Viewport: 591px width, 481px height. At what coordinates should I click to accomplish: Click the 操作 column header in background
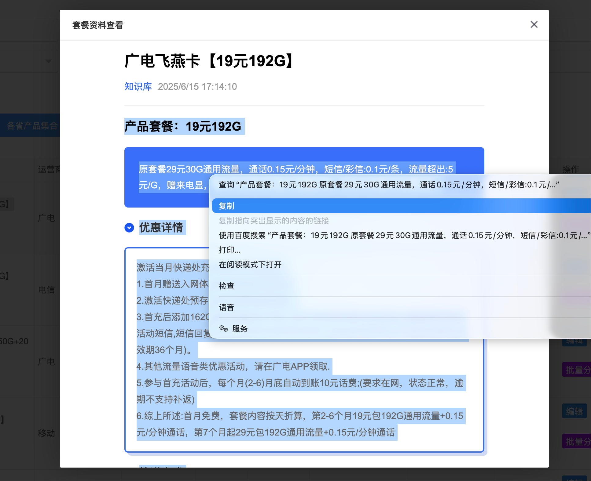[571, 169]
